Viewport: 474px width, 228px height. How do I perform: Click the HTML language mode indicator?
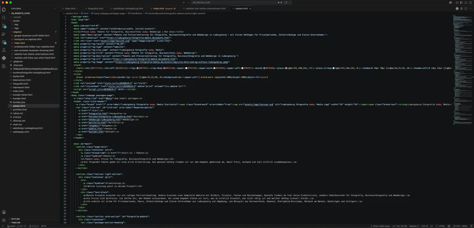click(x=442, y=226)
